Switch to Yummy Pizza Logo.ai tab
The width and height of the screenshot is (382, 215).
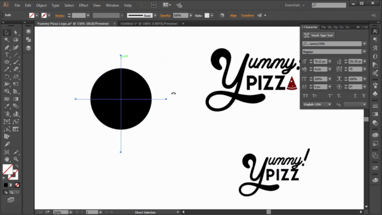click(73, 24)
